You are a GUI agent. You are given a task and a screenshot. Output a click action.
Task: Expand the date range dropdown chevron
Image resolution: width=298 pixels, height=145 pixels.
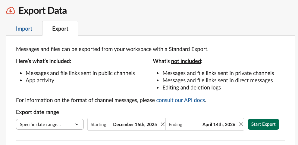click(x=77, y=124)
